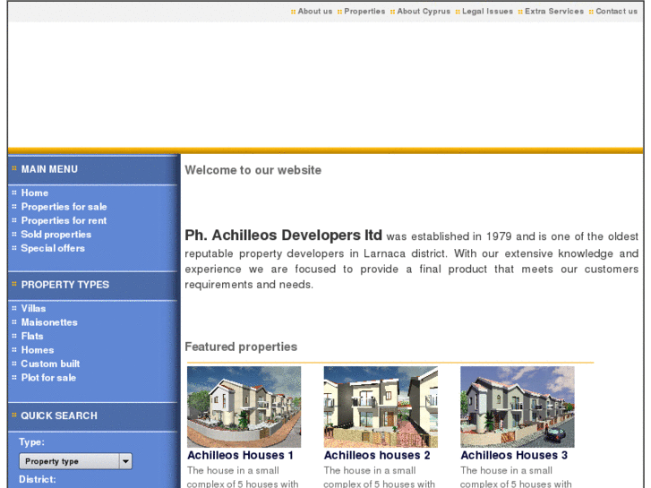Screen dimensions: 651x488
Task: Browse Flats property type
Action: pyautogui.click(x=32, y=336)
